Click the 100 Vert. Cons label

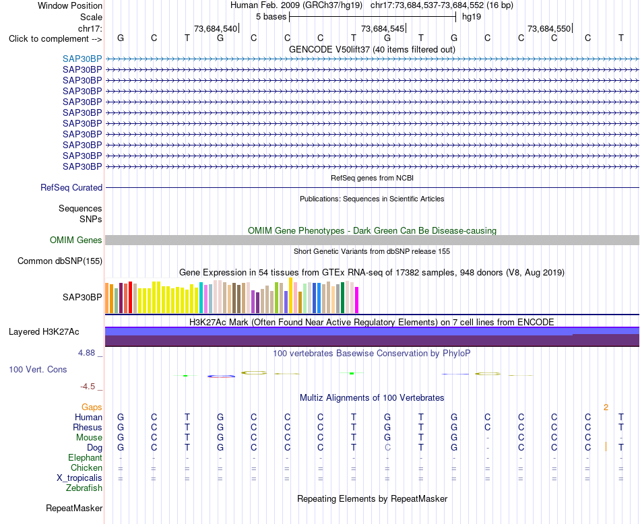tap(38, 369)
